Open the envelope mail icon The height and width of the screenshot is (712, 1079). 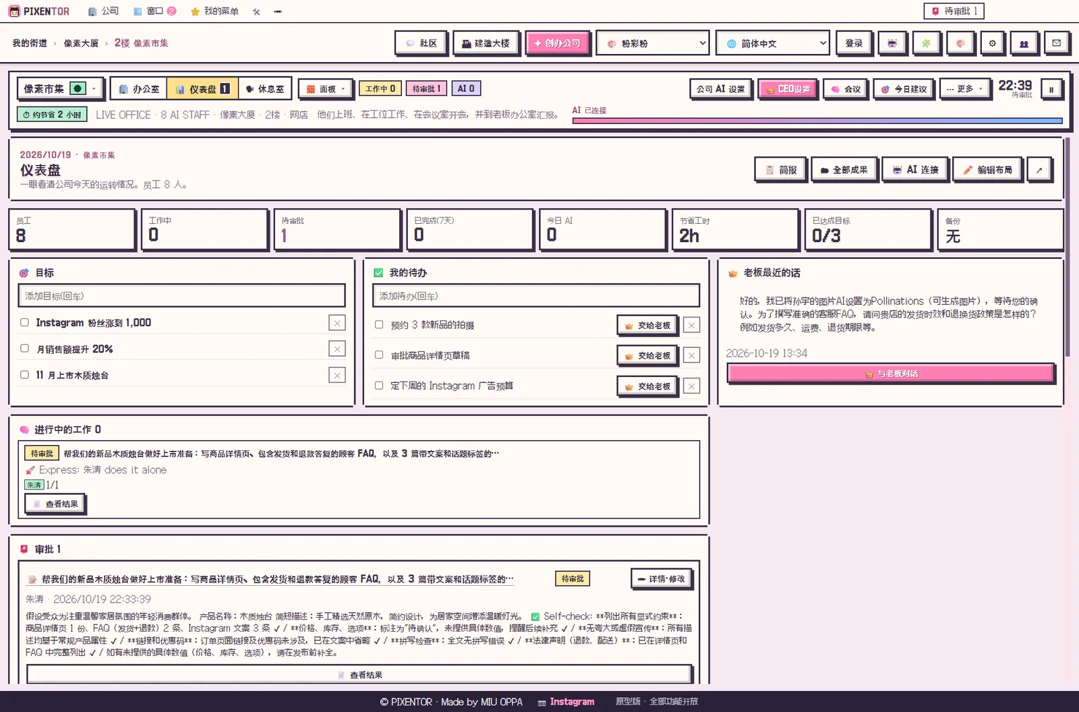click(1056, 43)
